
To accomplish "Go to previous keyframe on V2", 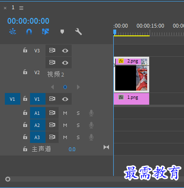I will click(52, 87).
